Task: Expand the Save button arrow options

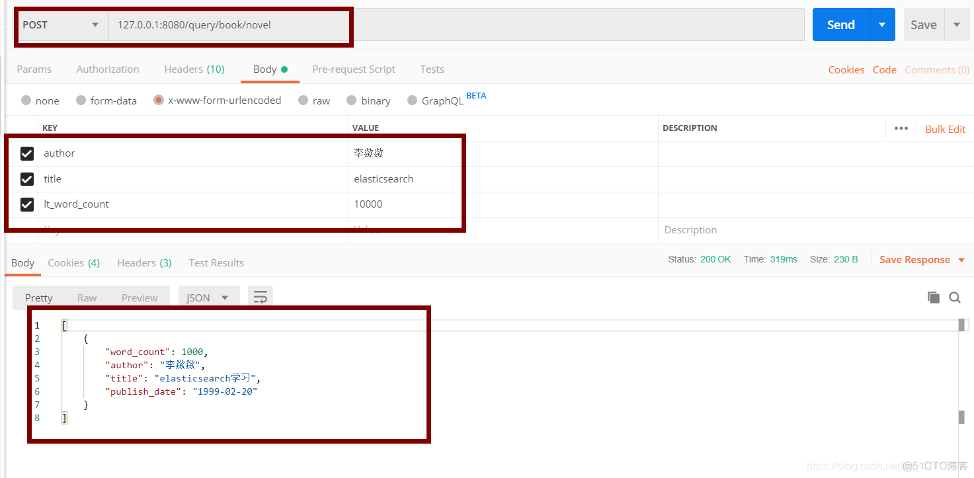Action: coord(957,25)
